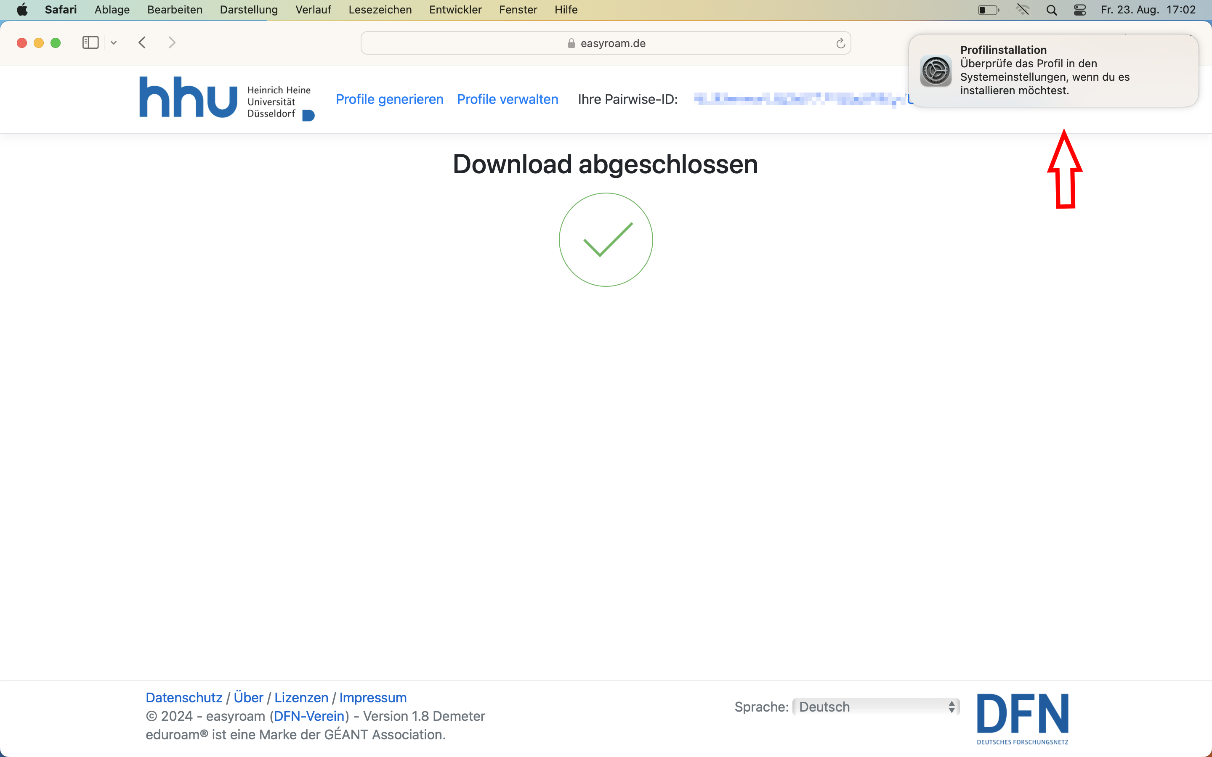Reload the current page
The height and width of the screenshot is (757, 1212).
[x=840, y=44]
